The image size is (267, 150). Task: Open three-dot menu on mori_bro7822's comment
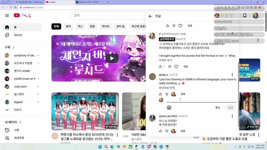(232, 116)
